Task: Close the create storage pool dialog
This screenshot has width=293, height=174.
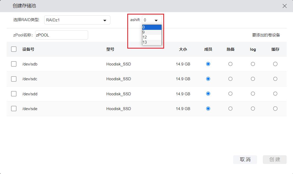Action: pos(285,6)
